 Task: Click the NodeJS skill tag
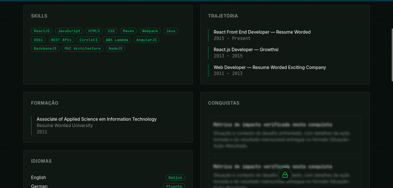coord(116,49)
